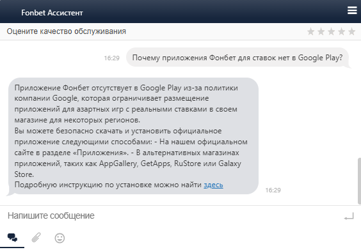361x252 pixels.
Task: Rate service with the first star
Action: pyautogui.click(x=311, y=31)
